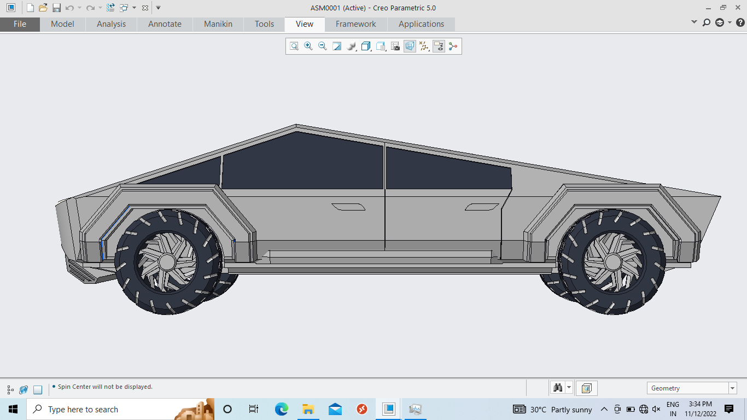This screenshot has width=747, height=420.
Task: Click the 3D box selection icon in status bar
Action: click(586, 388)
